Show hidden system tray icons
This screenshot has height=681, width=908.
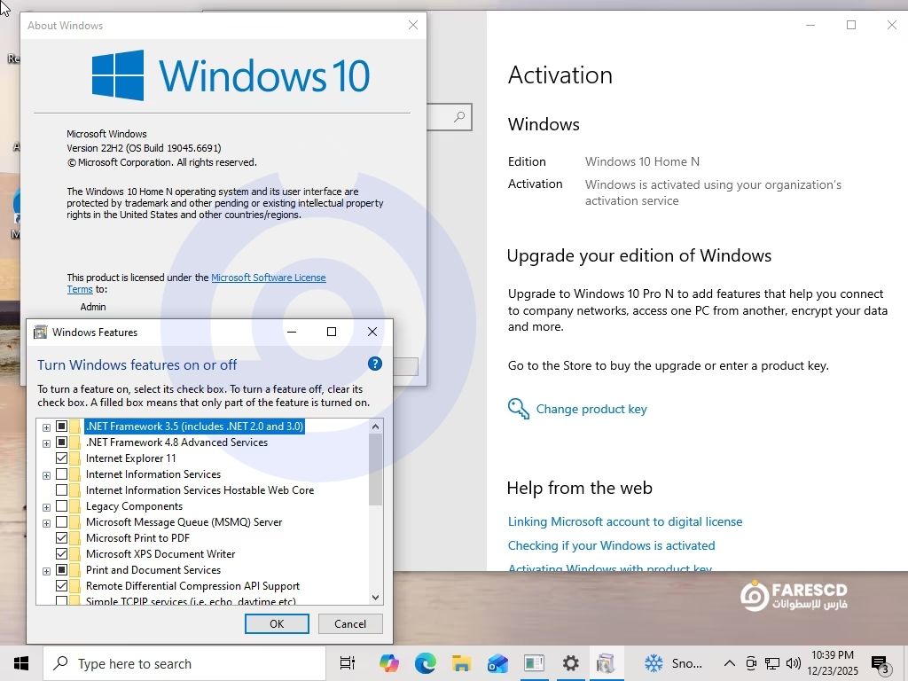[x=729, y=663]
